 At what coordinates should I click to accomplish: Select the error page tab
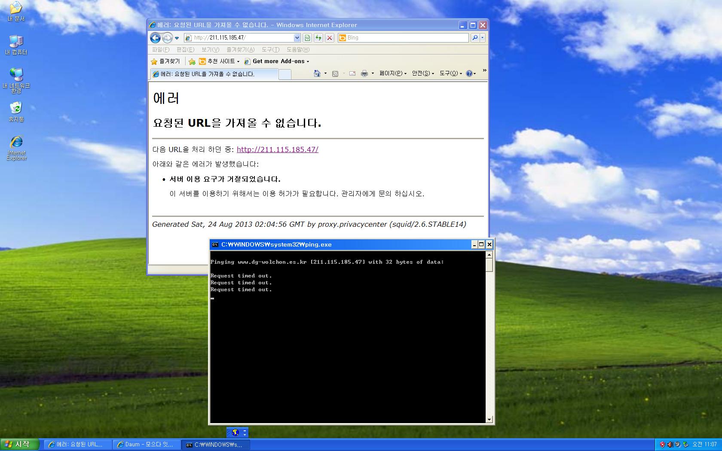214,74
